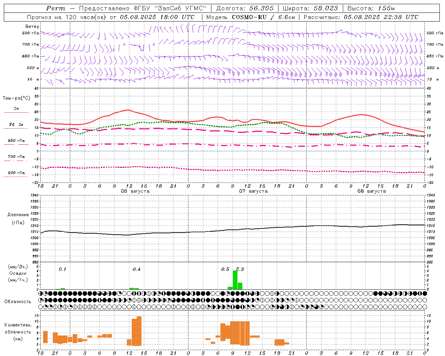The height and width of the screenshot is (356, 445).
Task: Click the "06 августа" date label
Action: [x=135, y=191]
